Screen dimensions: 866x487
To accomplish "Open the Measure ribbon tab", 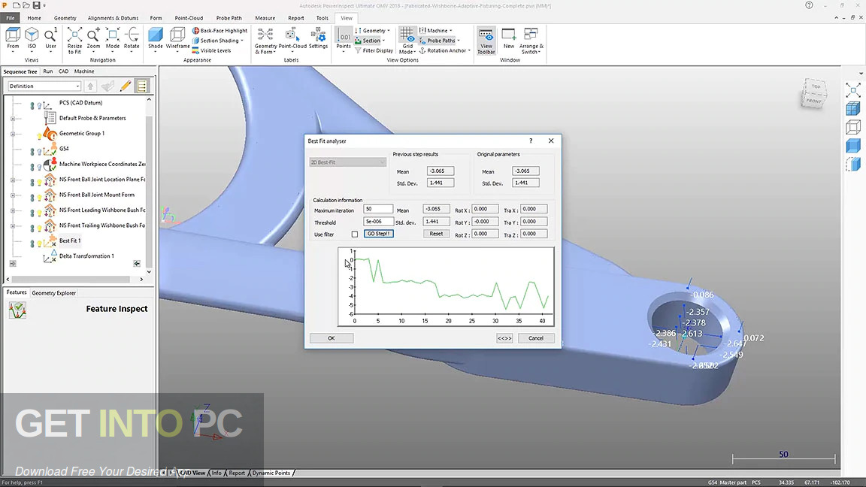I will [x=265, y=18].
